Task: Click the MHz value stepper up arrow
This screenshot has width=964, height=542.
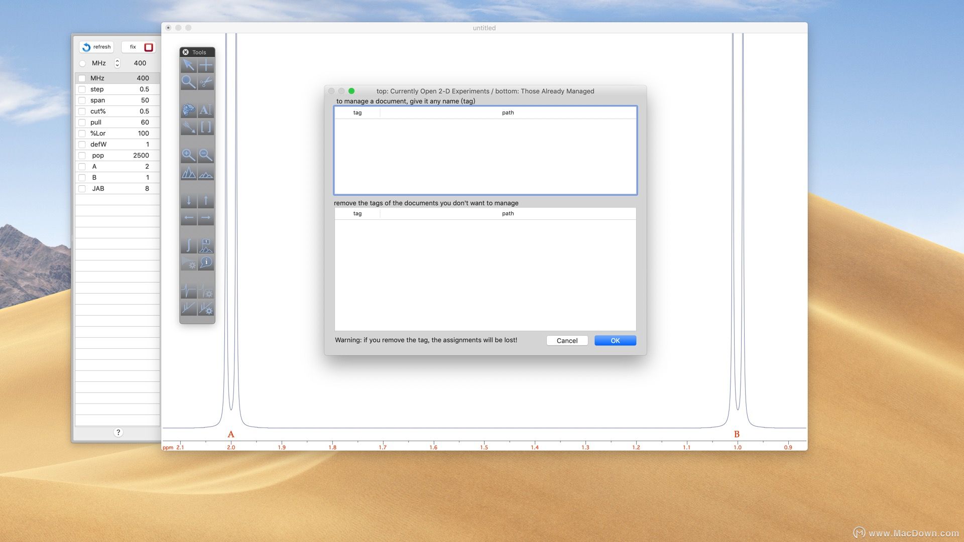Action: click(x=117, y=60)
